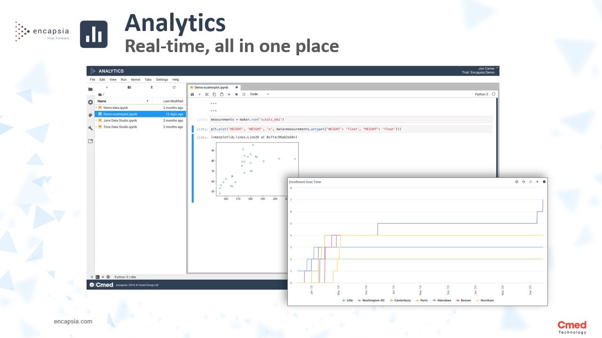602x338 pixels.
Task: Toggle the Name column sort arrow
Action: point(147,101)
